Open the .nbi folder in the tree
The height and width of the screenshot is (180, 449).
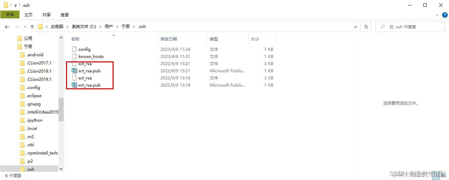[30, 145]
